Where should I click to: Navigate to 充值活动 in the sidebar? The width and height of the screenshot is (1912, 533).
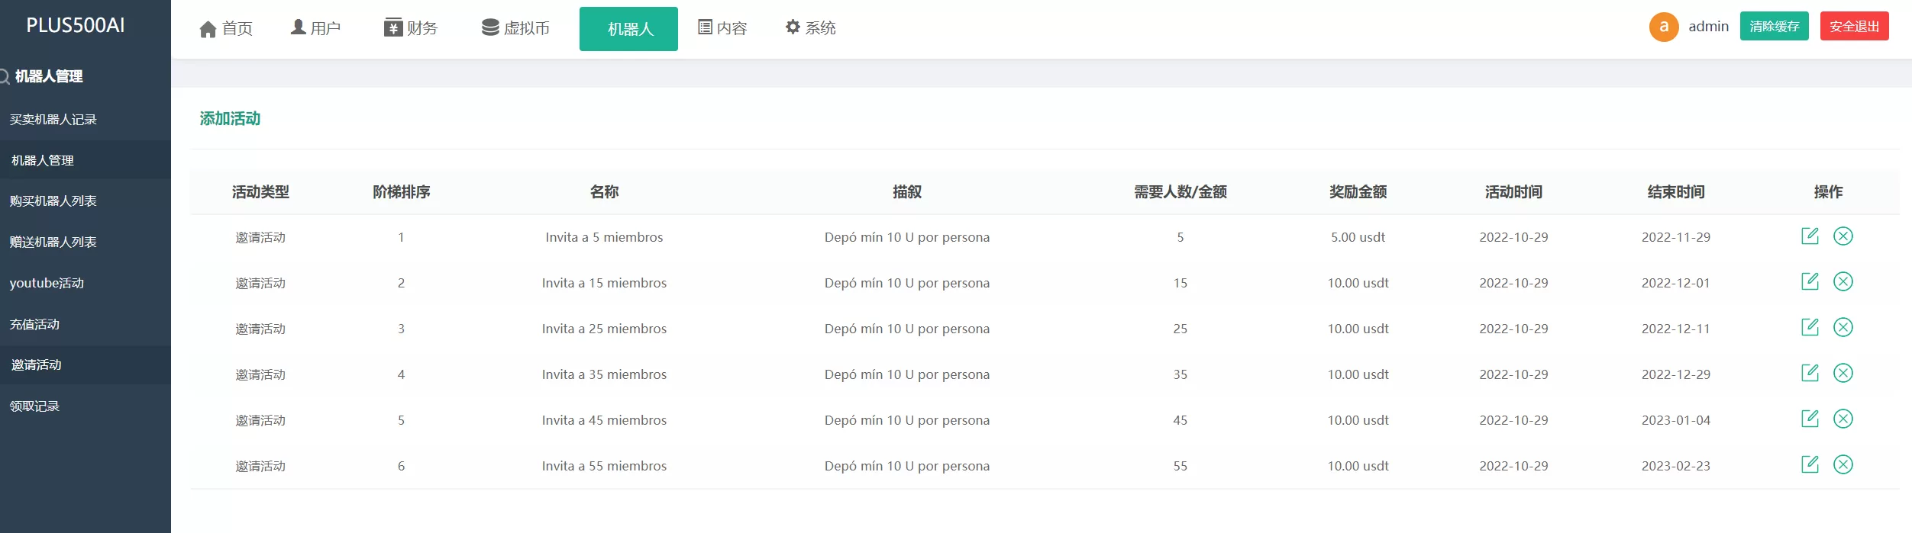[x=34, y=324]
